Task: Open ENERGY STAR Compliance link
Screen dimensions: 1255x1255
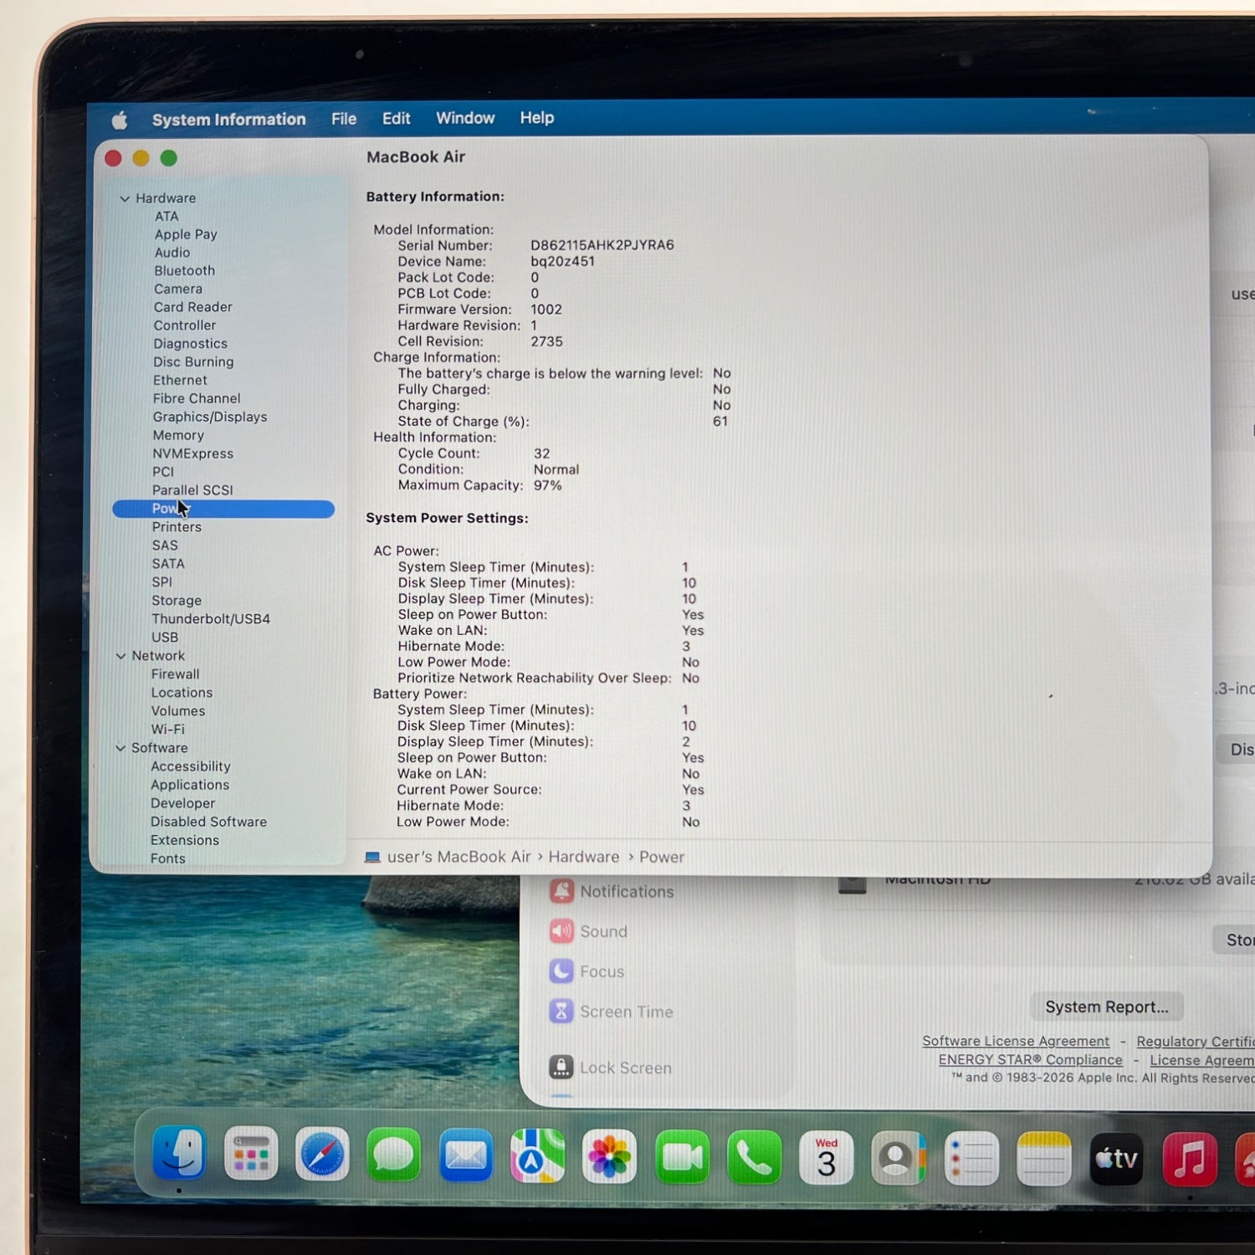Action: point(1031,1060)
